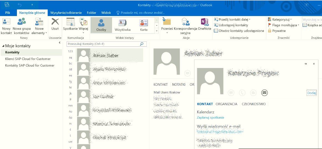Switch to Wizytówka view

123,25
